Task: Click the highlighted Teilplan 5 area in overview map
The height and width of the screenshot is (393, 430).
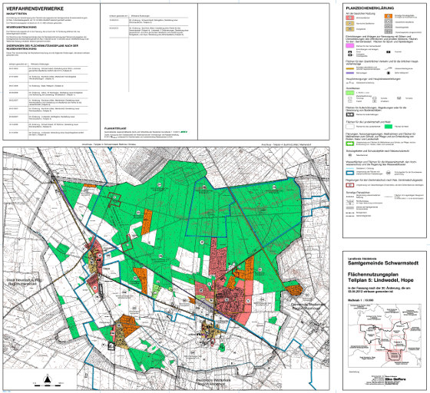Action: [394, 356]
